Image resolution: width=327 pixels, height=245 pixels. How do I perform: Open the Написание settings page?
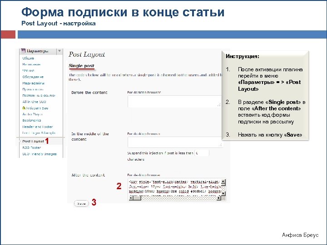31,64
